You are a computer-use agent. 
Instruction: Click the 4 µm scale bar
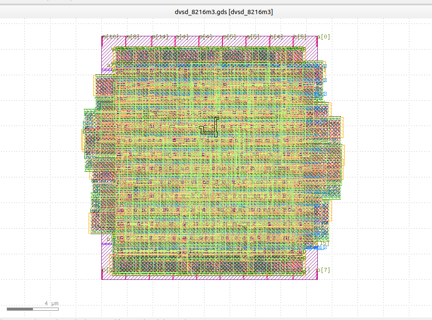pos(33,309)
